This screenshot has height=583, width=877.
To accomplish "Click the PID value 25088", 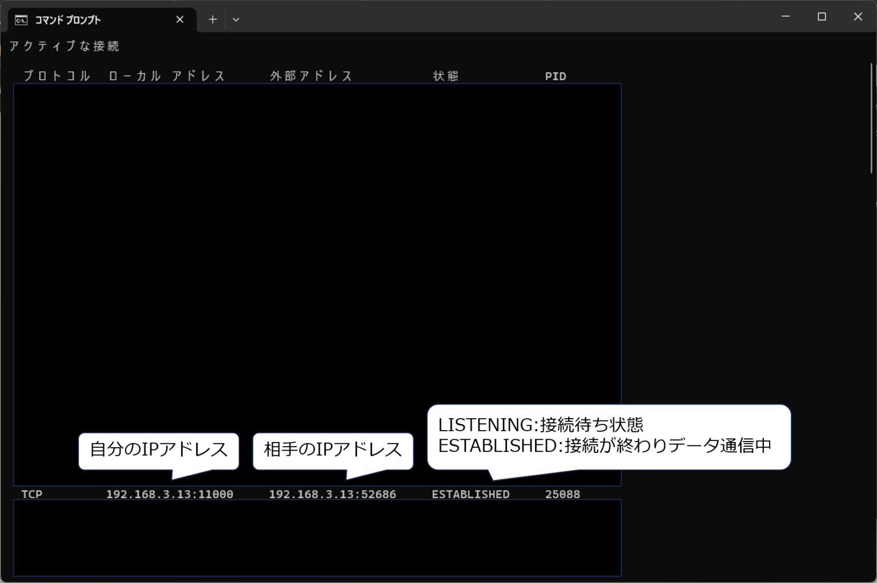I will [x=563, y=494].
